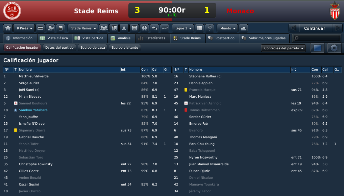This screenshot has height=196, width=344.
Task: Click the blue screen color swatch button
Action: pos(317,48)
